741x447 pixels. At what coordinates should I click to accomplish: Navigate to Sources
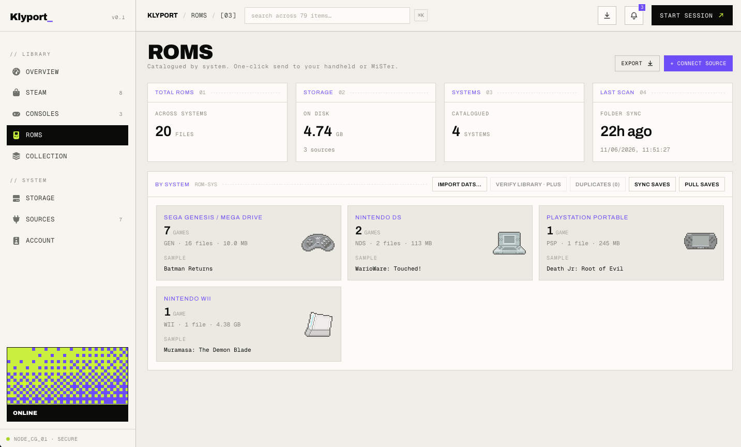67,219
